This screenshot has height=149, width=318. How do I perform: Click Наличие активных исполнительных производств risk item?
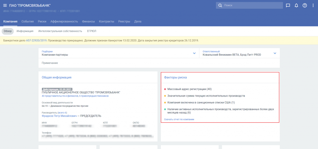pos(221,111)
